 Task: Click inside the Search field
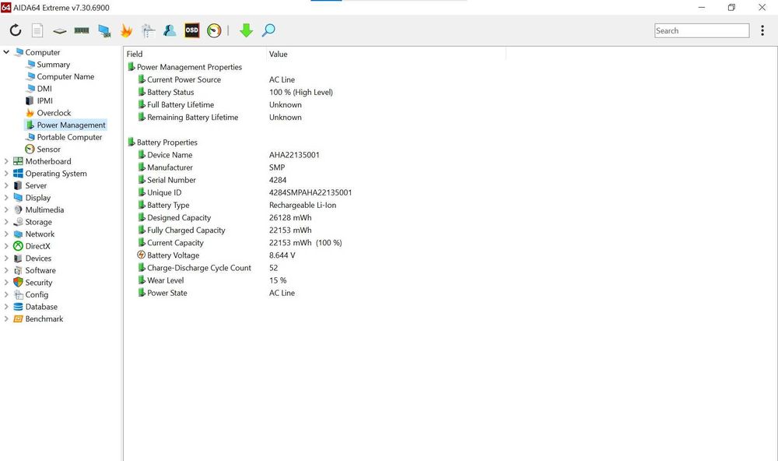[702, 31]
